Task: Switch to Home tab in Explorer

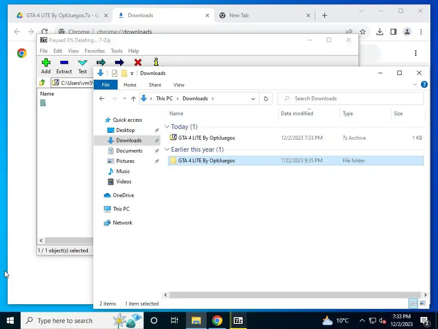Action: (x=130, y=85)
